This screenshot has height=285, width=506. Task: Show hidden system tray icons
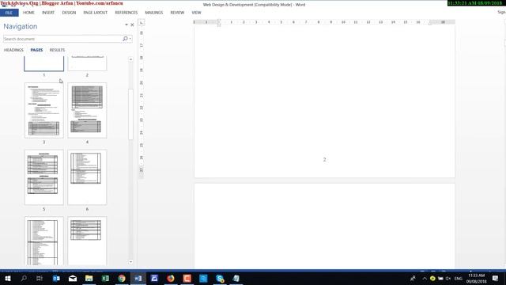click(x=425, y=278)
